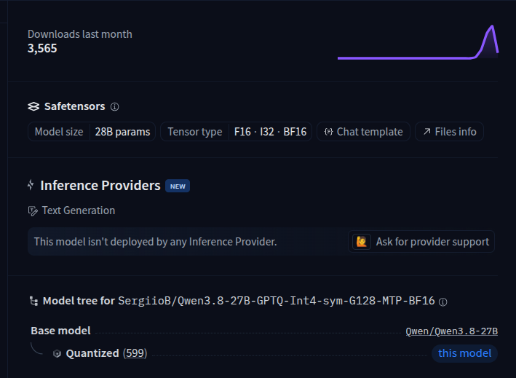Open the Files info link
516x378 pixels.
(x=449, y=132)
